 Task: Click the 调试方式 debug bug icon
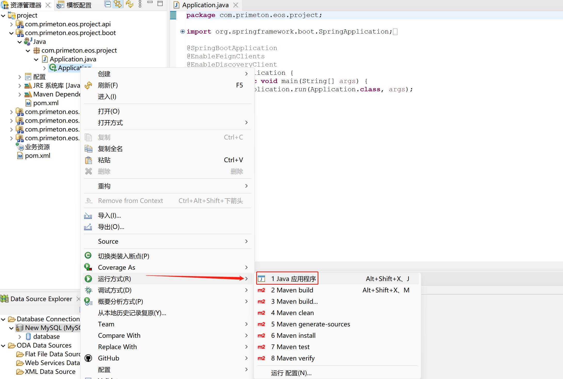pyautogui.click(x=88, y=290)
